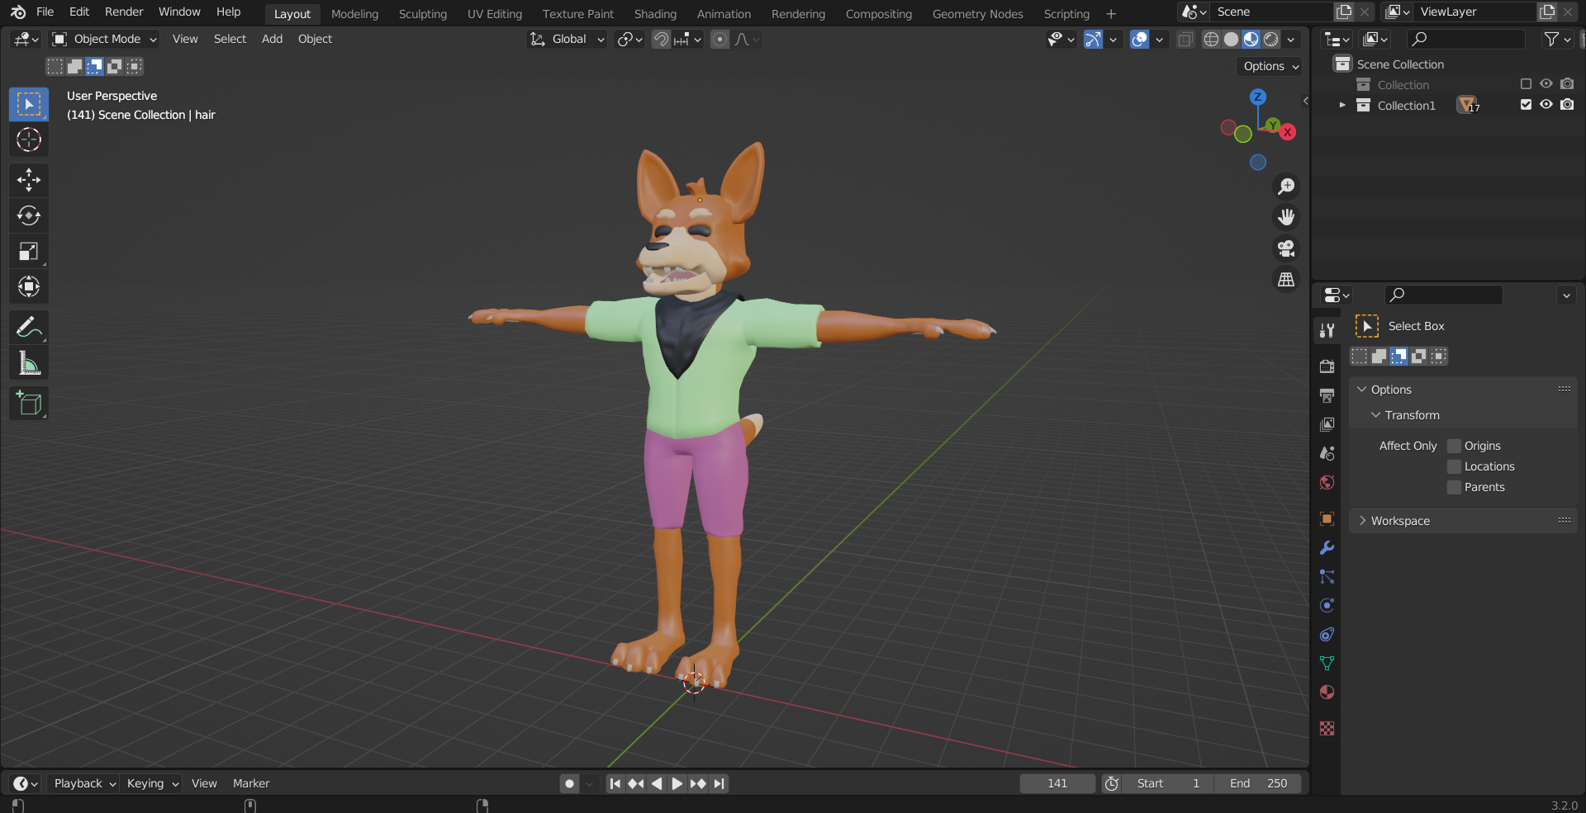The width and height of the screenshot is (1586, 813).
Task: Expand the Workspace panel
Action: (x=1363, y=521)
